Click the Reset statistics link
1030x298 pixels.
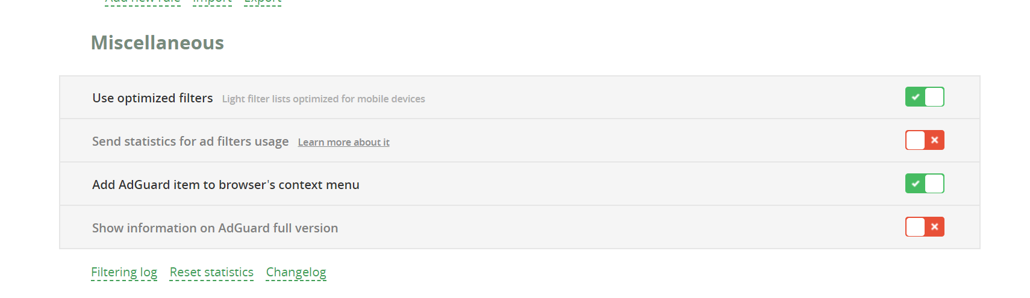pyautogui.click(x=211, y=272)
